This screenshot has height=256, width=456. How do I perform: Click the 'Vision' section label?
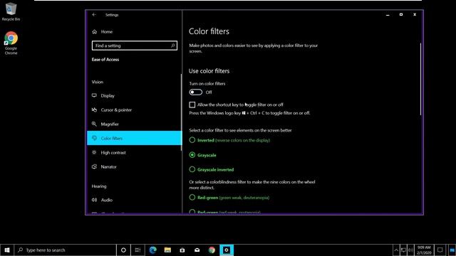[x=98, y=82]
